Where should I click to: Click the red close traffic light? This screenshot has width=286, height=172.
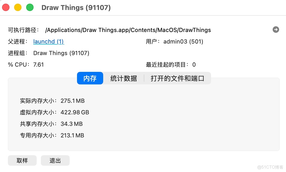tap(6, 7)
